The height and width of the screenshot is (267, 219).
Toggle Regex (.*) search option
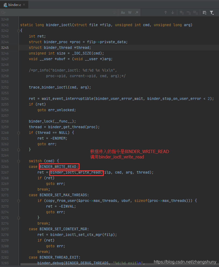tap(137, 12)
